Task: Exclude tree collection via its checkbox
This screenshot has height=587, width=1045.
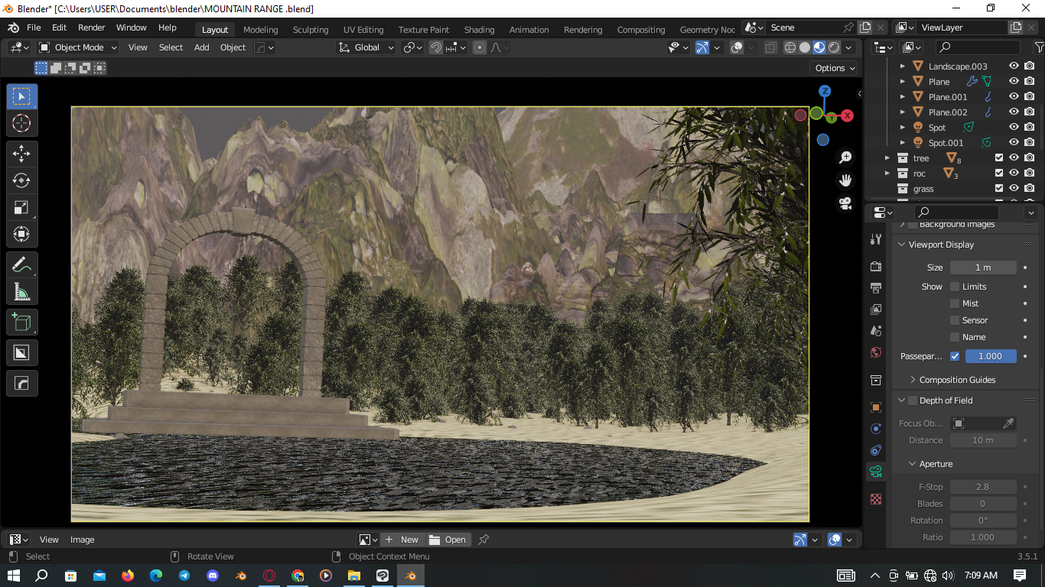Action: [x=998, y=158]
